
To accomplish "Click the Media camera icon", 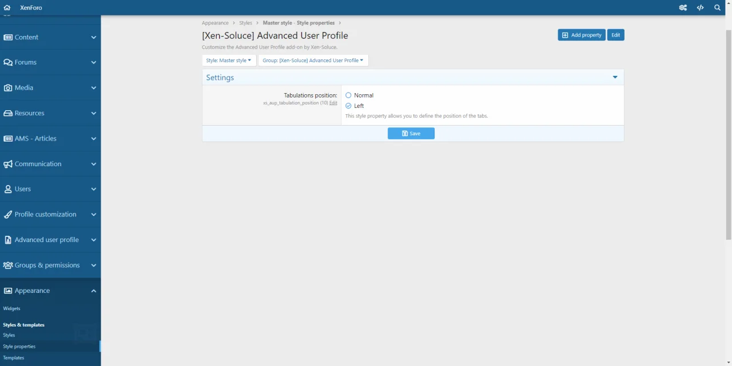I will click(8, 88).
